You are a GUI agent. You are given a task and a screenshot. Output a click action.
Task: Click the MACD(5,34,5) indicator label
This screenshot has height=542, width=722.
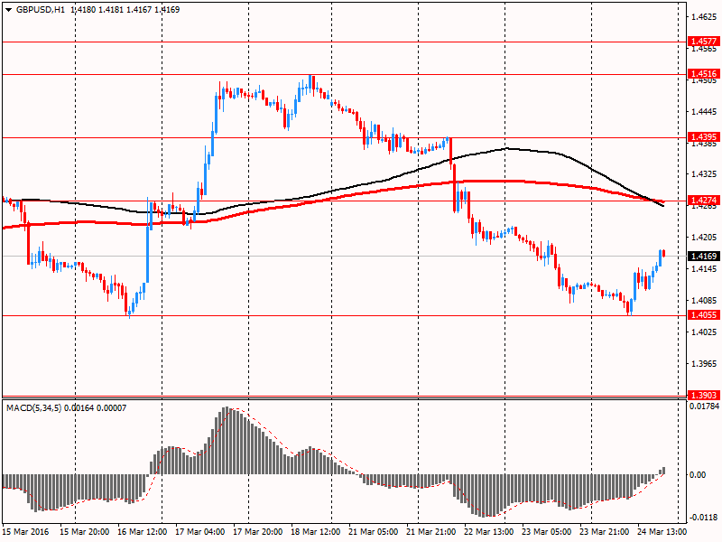(x=32, y=408)
